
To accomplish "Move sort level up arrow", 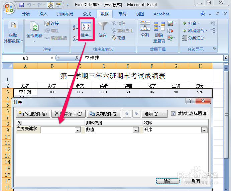I will [127, 114].
